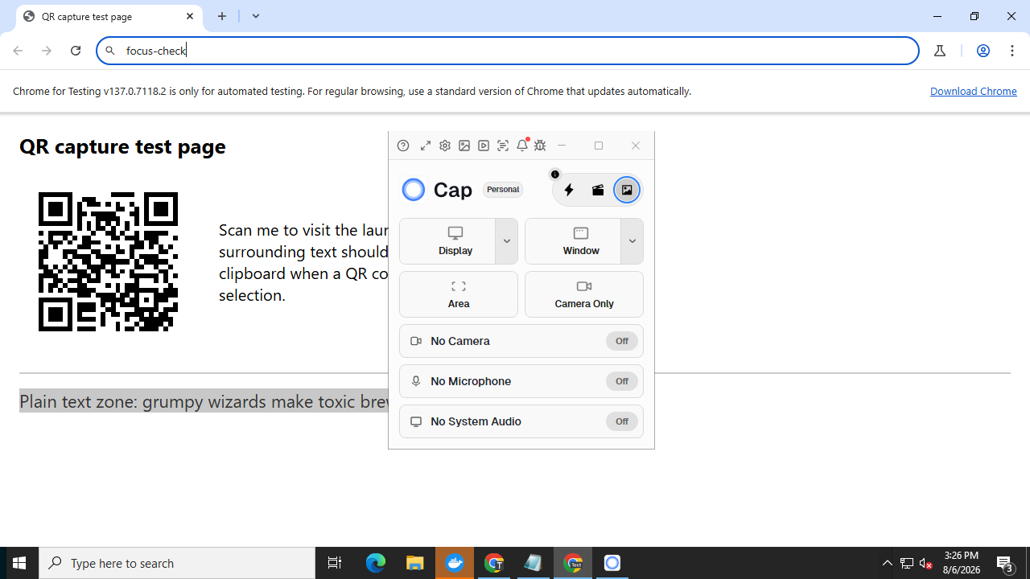Minimize the Cap window

pos(562,146)
